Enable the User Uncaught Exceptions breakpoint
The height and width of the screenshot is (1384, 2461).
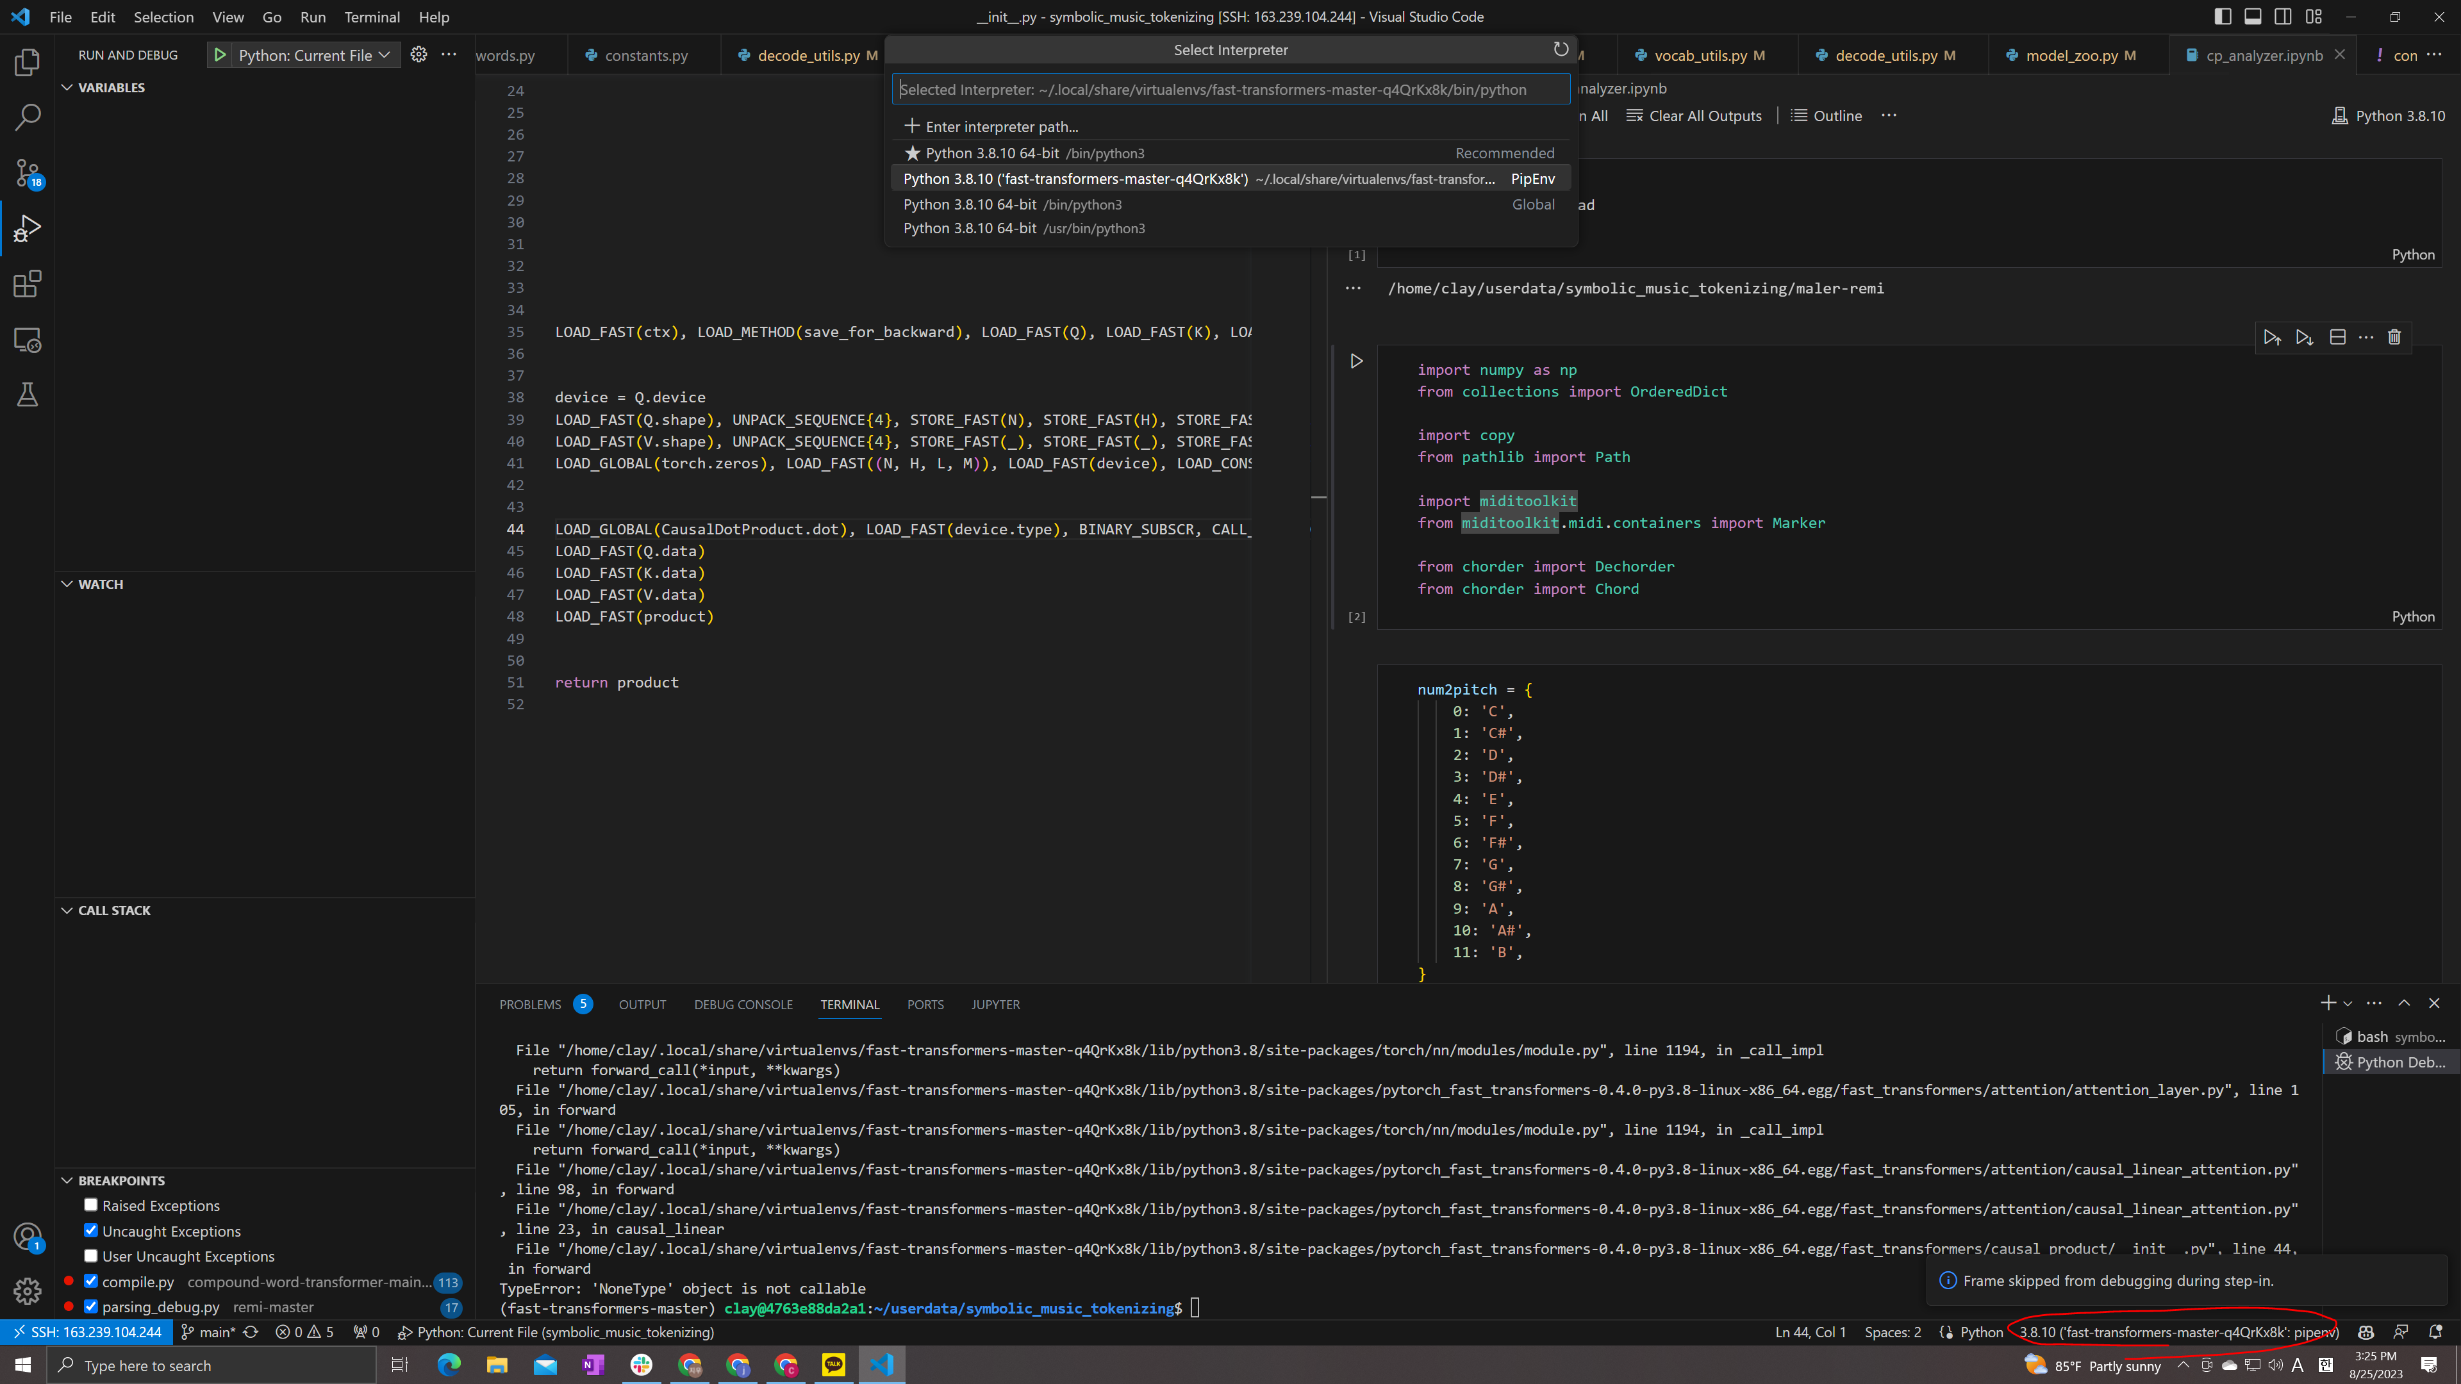tap(91, 1256)
